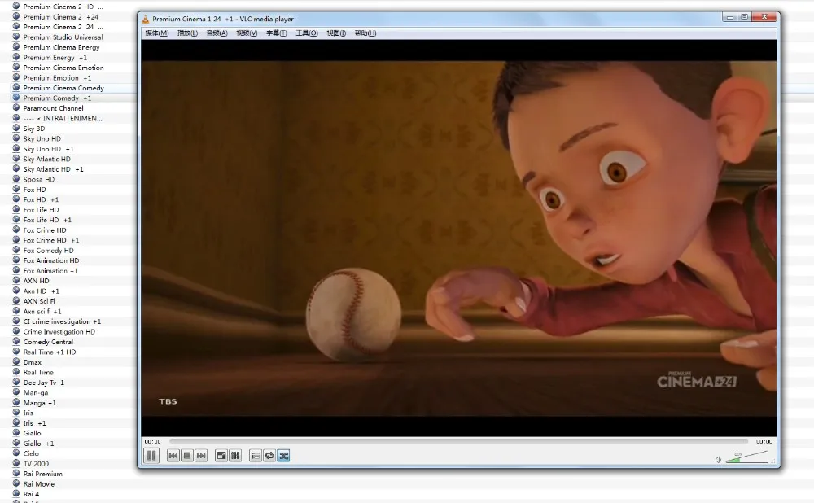Screen dimensions: 814x503
Task: Select the INTRATTENIMEN... separator row
Action: point(63,118)
